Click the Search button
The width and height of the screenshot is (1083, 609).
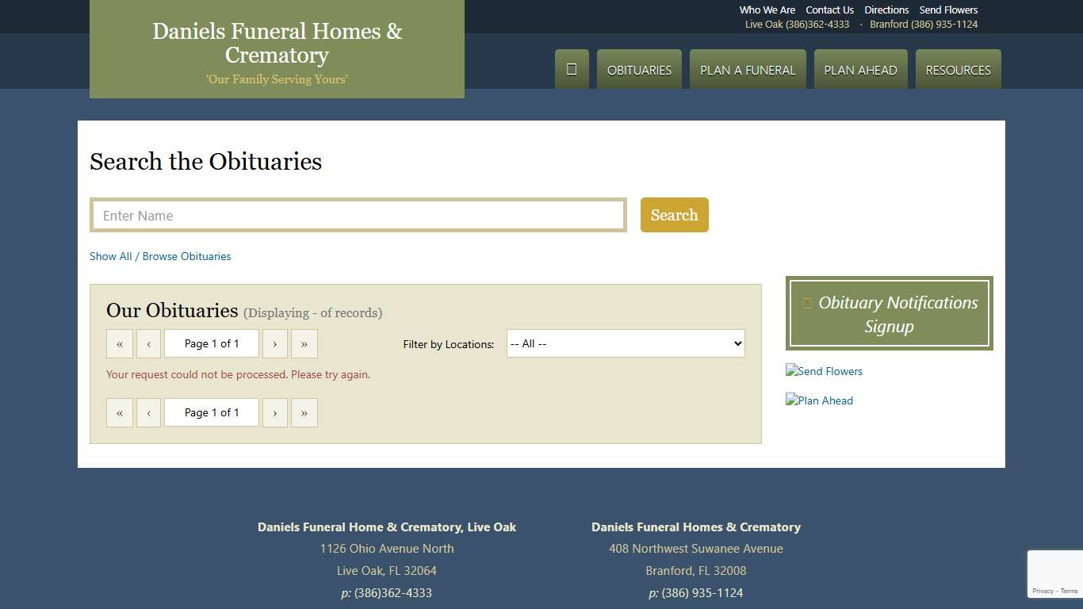point(674,215)
